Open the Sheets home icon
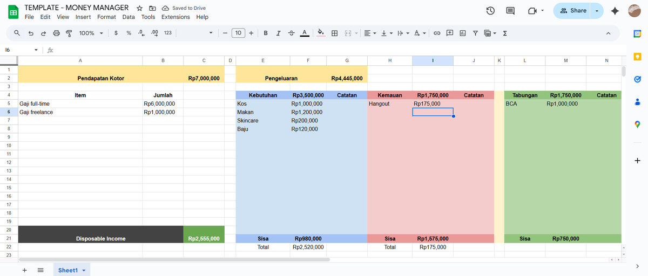Image resolution: width=648 pixels, height=276 pixels. pyautogui.click(x=13, y=12)
